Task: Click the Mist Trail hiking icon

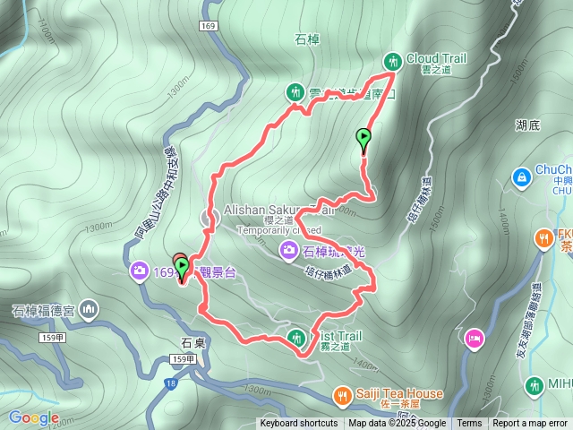Action: pos(296,339)
